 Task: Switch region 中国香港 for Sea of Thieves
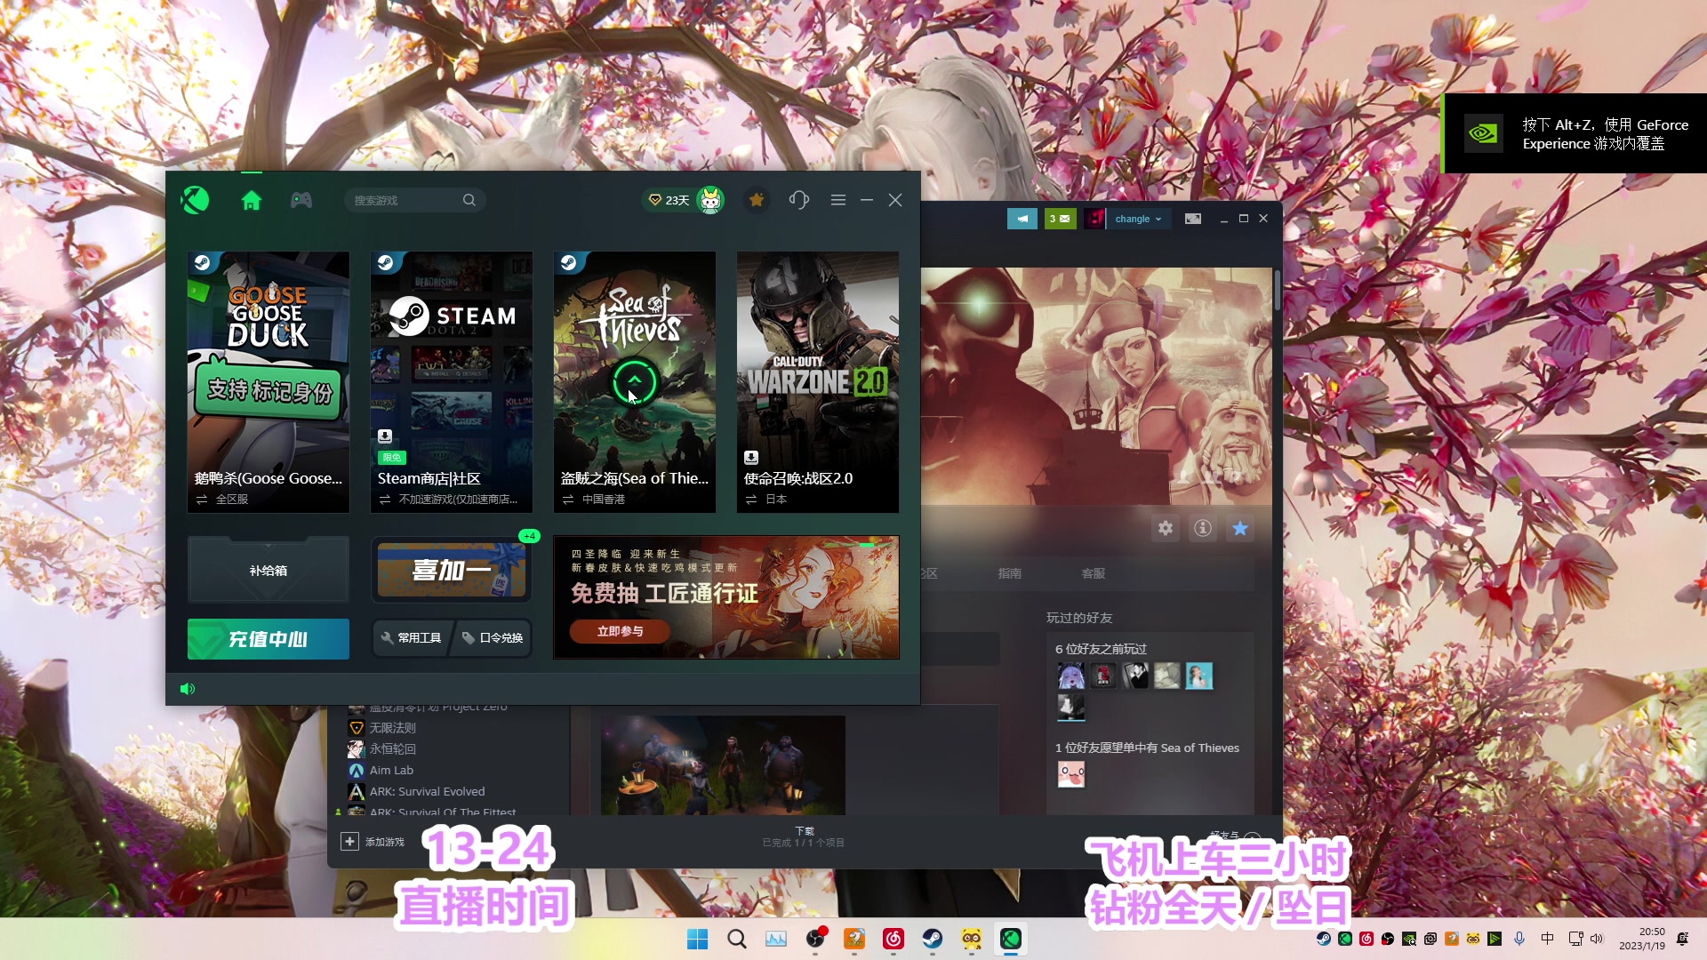click(593, 500)
